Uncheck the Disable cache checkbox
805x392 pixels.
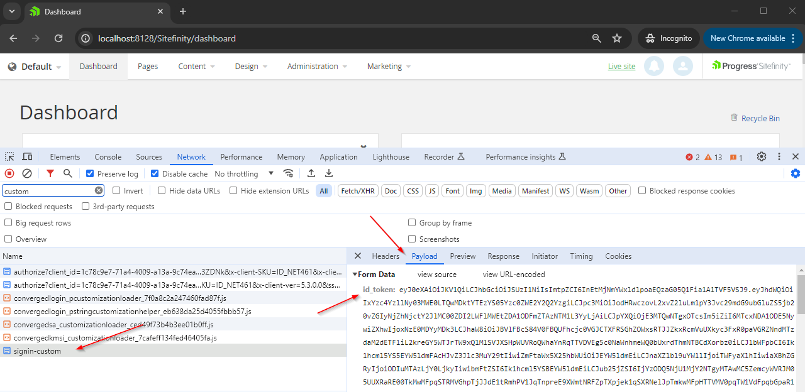[x=155, y=173]
